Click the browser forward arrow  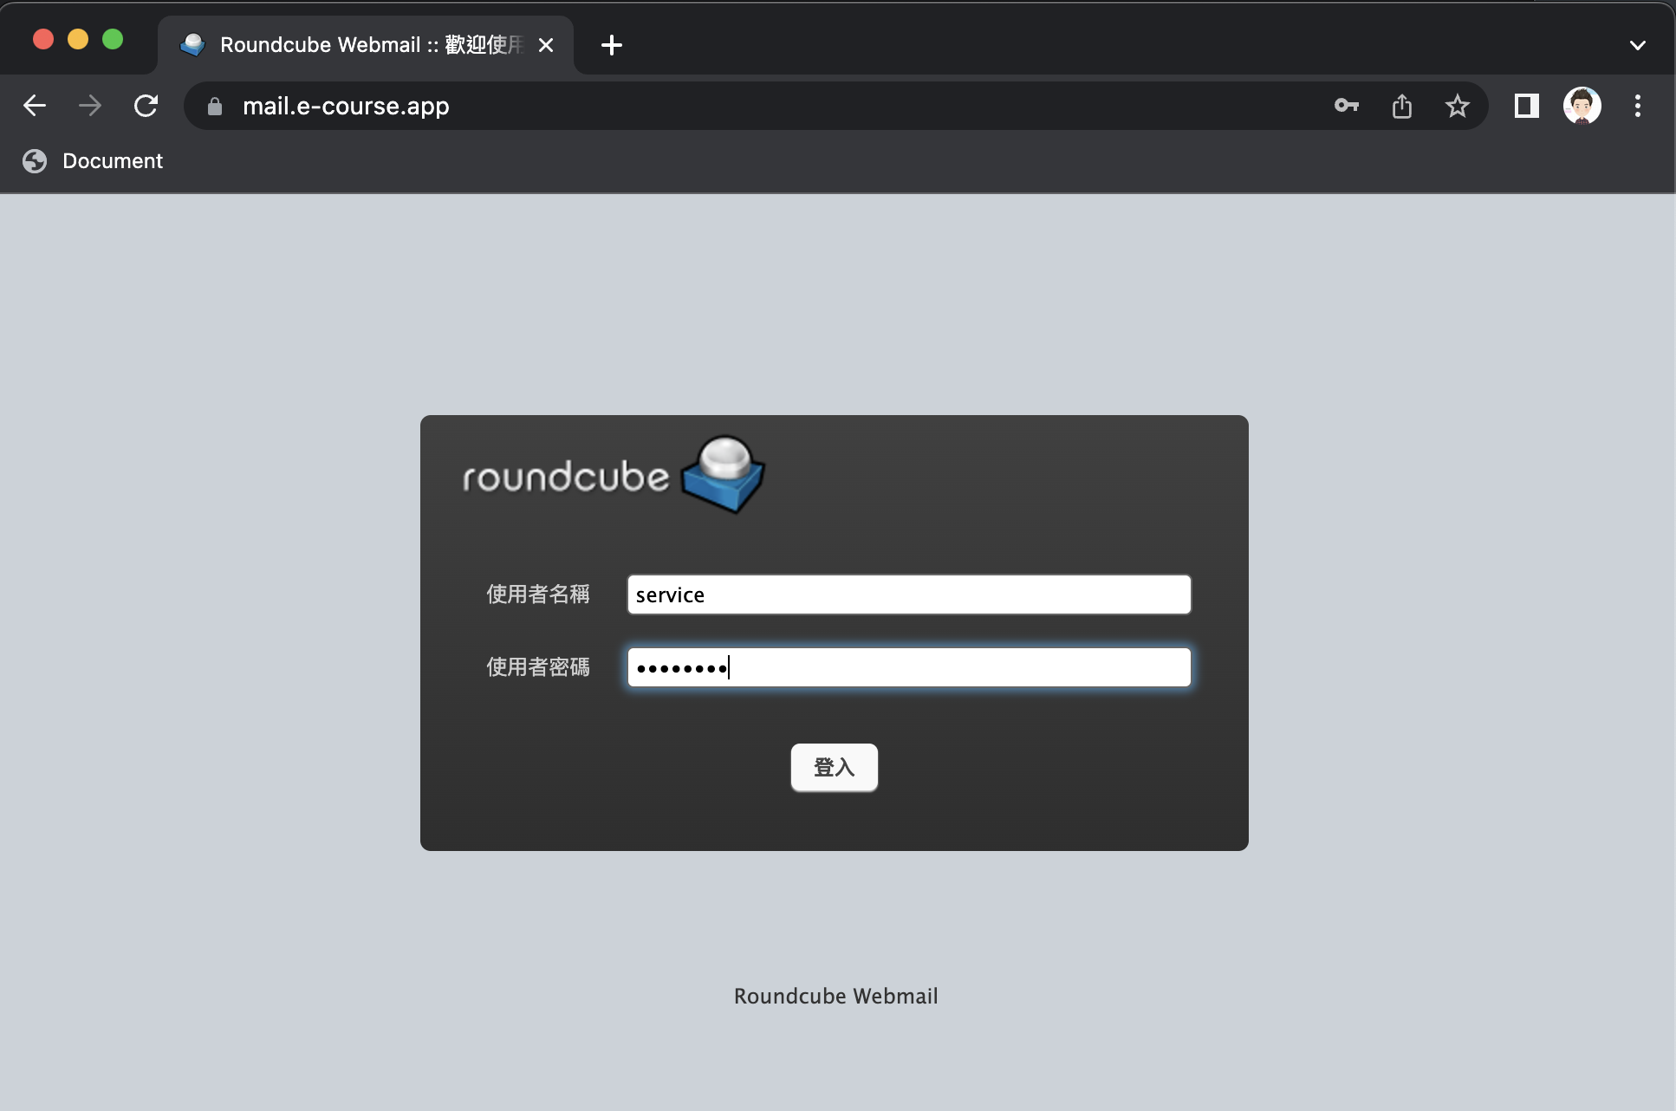coord(90,106)
